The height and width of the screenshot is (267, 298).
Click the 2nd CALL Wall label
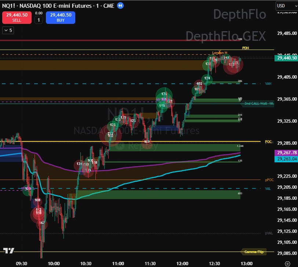pos(258,104)
